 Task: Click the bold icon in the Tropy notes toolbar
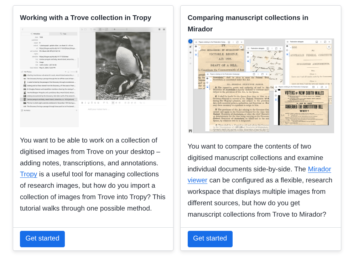(82, 103)
